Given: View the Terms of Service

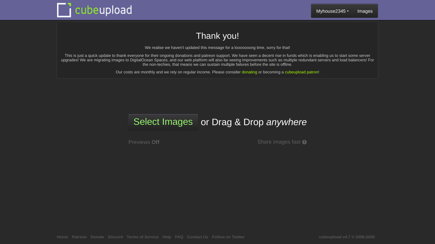Looking at the screenshot, I should tap(142, 237).
